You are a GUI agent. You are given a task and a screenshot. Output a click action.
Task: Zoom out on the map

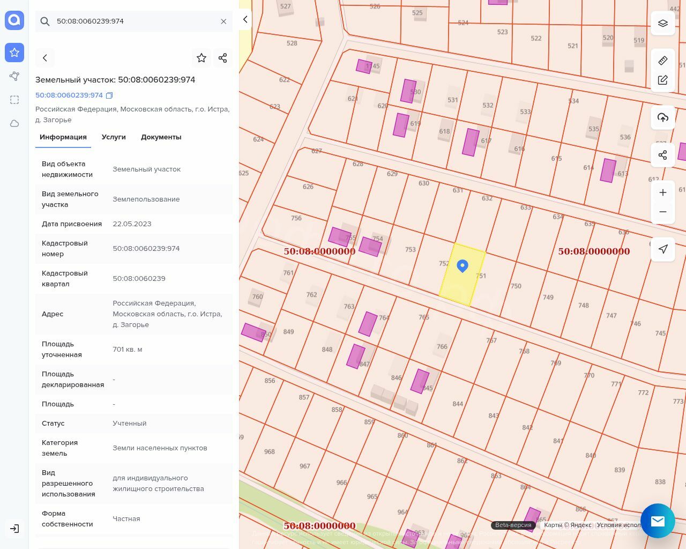tap(663, 212)
